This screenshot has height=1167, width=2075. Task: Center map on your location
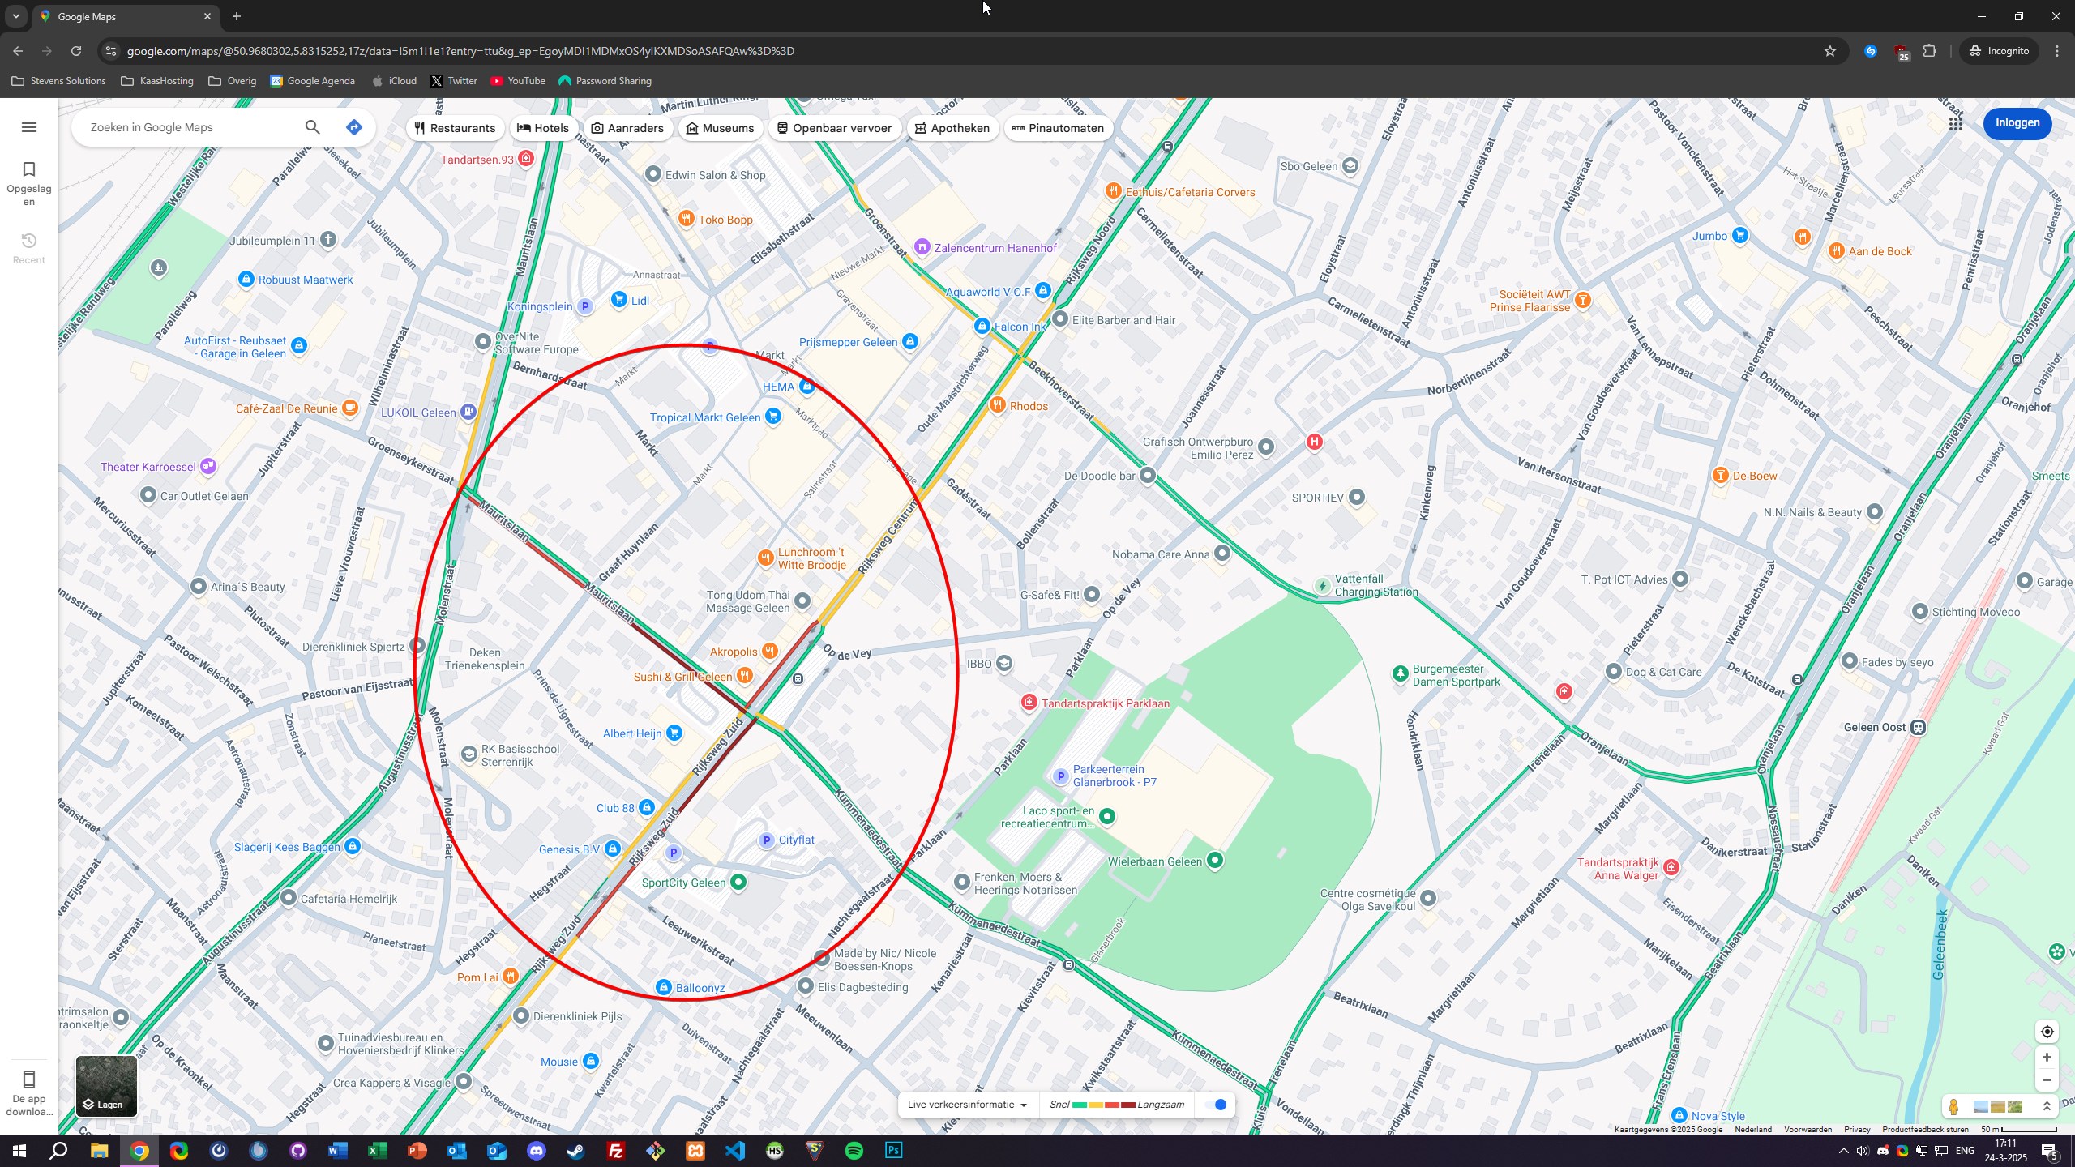(2047, 1032)
